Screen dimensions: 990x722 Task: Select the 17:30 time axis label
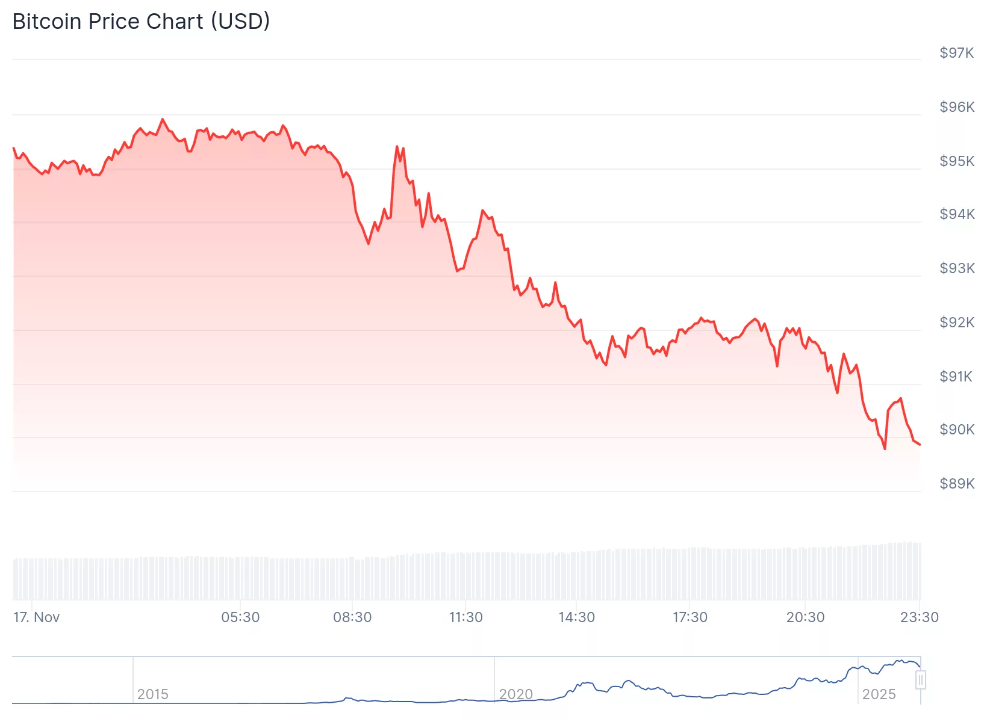[690, 617]
